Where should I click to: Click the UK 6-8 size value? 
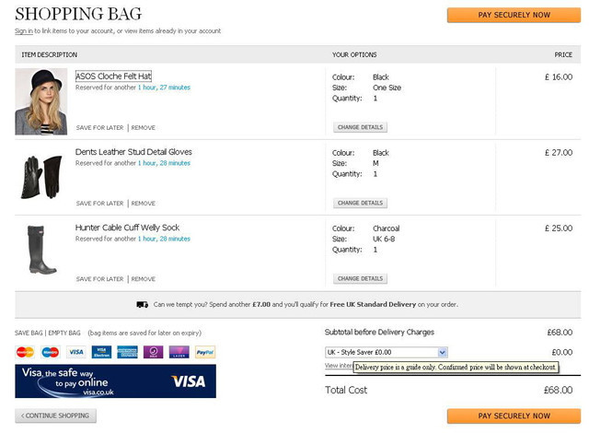point(384,239)
